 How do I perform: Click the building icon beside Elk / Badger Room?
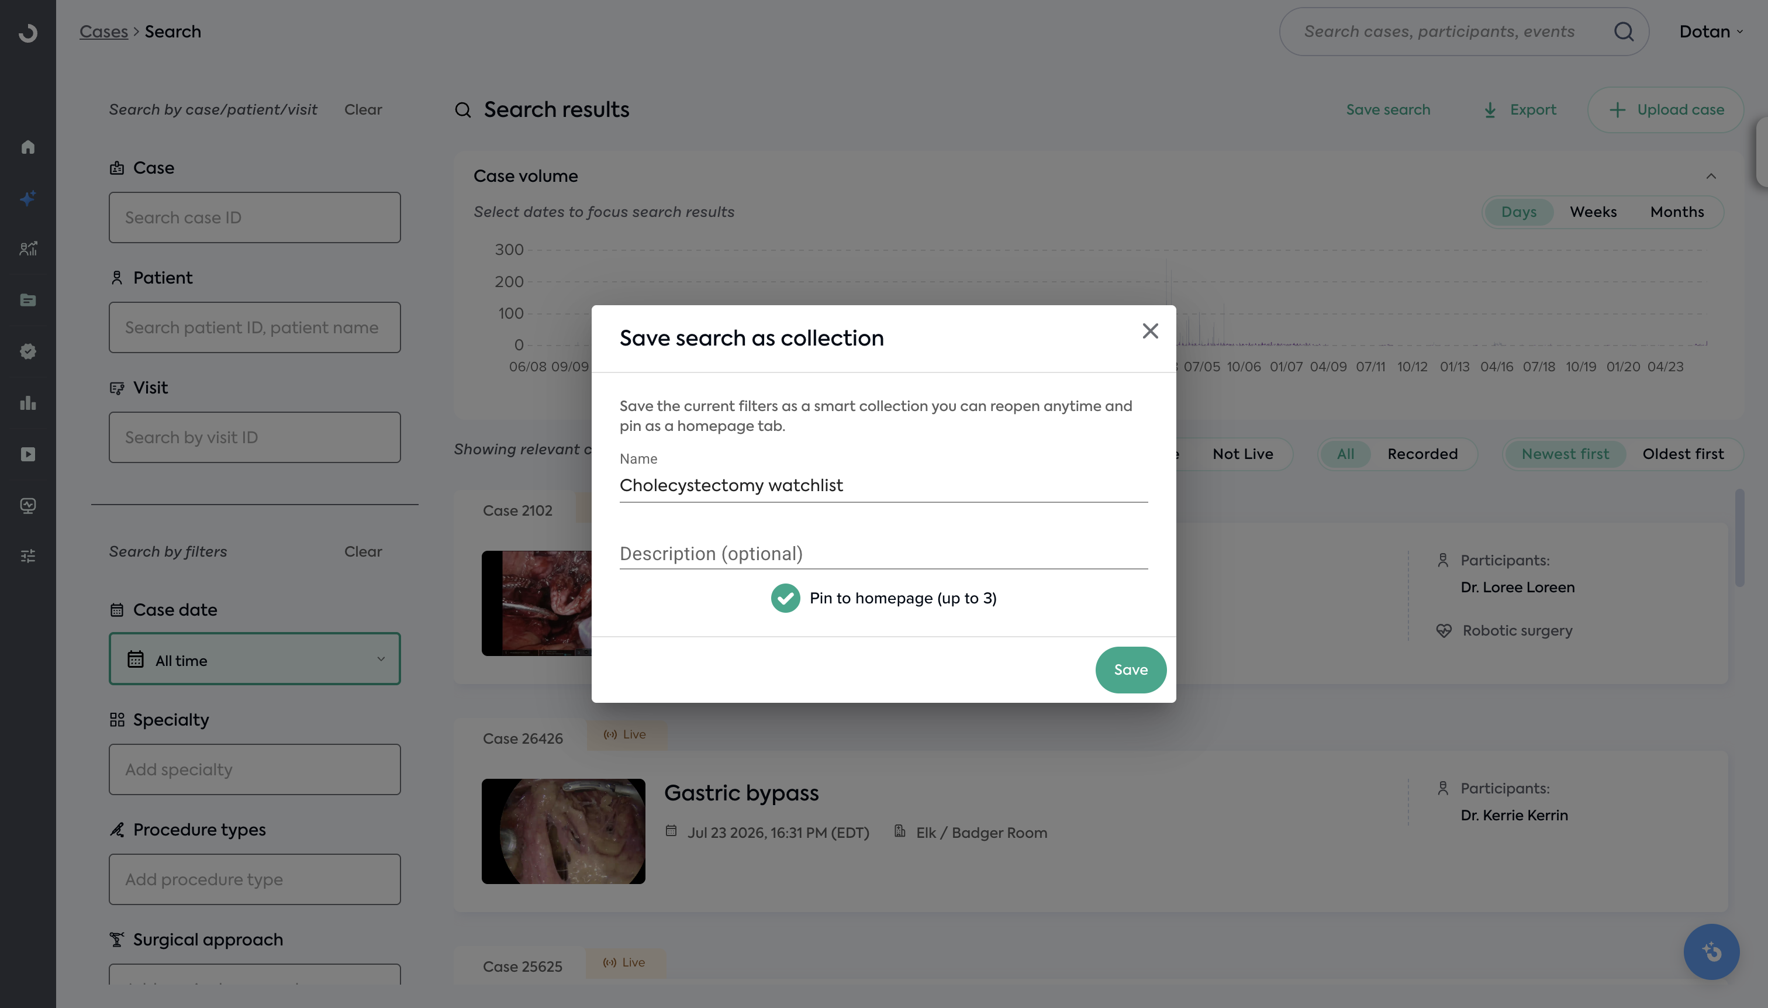[899, 830]
